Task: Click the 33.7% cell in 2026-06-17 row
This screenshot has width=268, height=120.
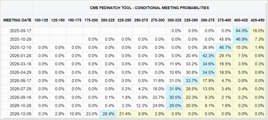Action: 191,81
